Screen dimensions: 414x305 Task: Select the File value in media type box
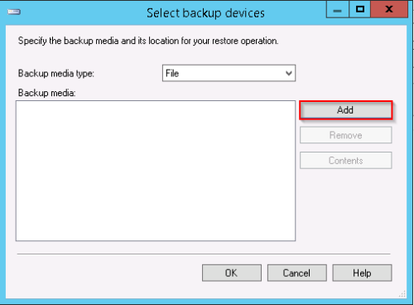[172, 74]
